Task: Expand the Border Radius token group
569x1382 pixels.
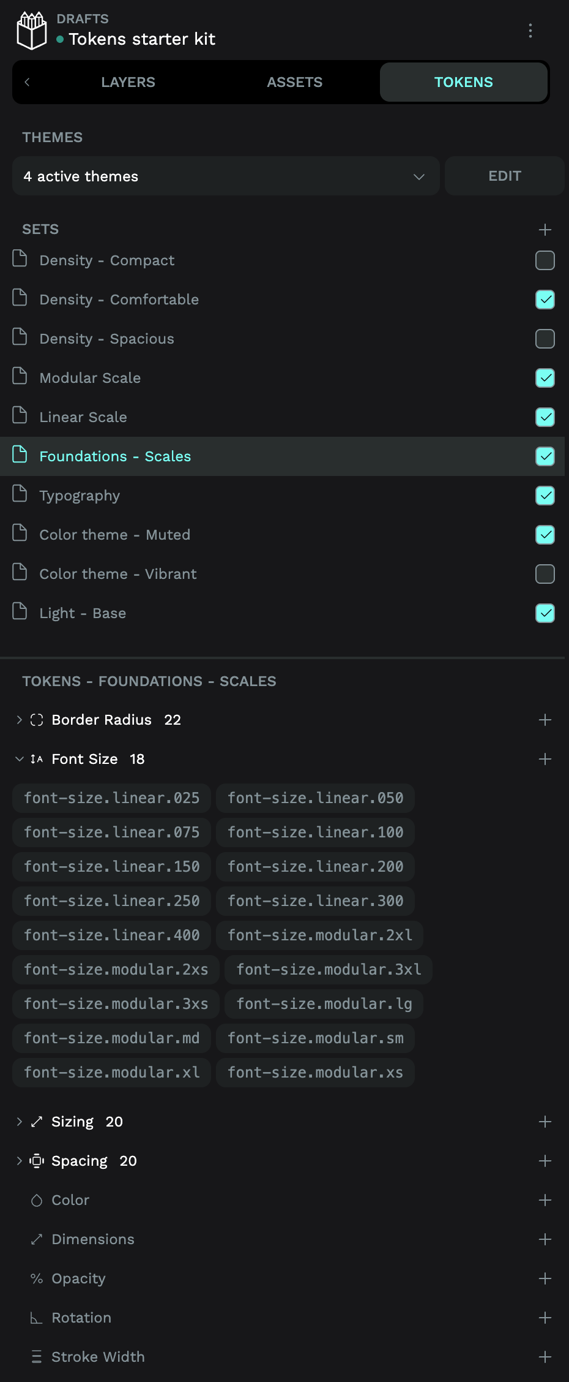Action: [x=20, y=720]
